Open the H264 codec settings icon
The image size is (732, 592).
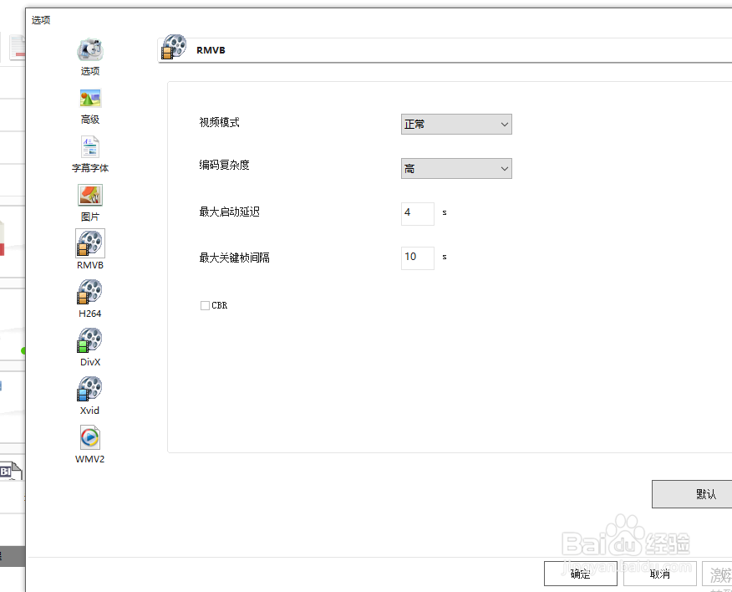point(89,292)
